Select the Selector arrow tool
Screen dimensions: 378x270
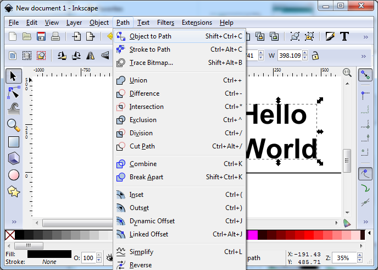(x=14, y=76)
